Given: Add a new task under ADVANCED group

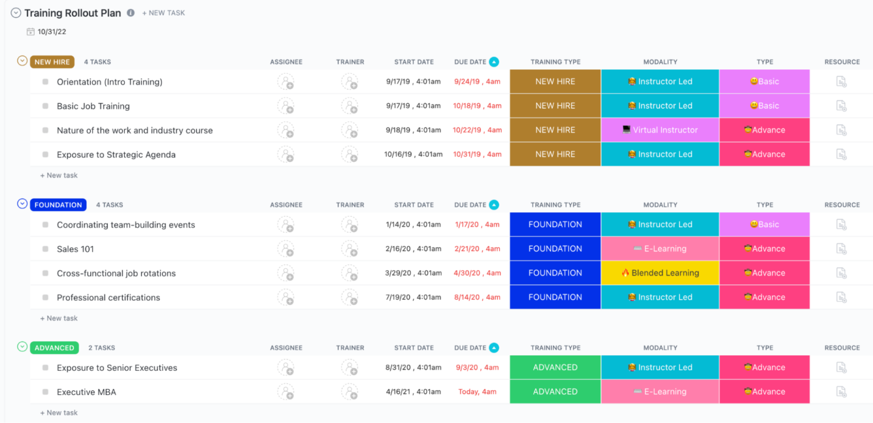Looking at the screenshot, I should [59, 412].
